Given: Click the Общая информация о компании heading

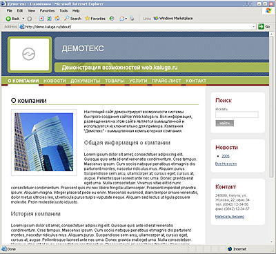Looking at the screenshot, I should tap(127, 143).
